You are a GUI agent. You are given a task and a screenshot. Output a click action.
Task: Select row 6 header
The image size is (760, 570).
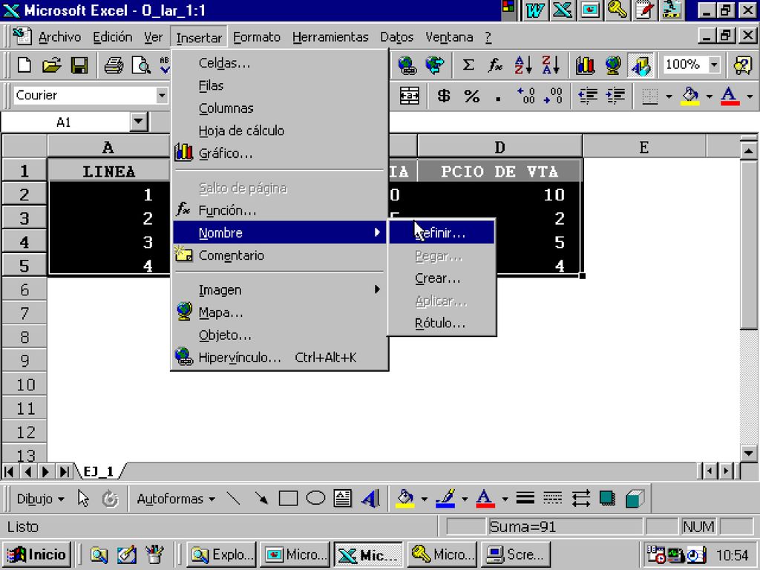point(24,290)
